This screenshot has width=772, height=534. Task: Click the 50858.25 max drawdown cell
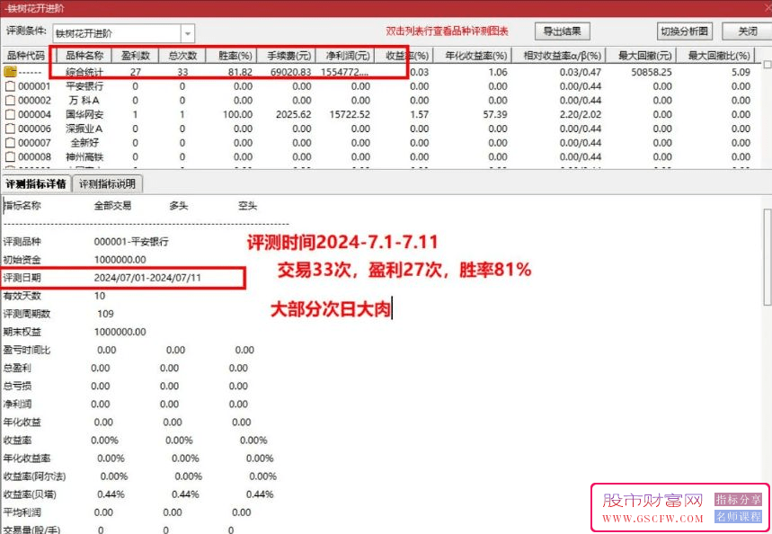click(x=652, y=72)
